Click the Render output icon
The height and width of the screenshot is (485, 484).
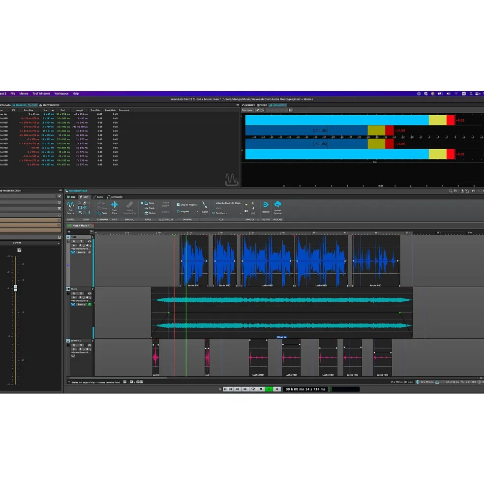(x=266, y=205)
